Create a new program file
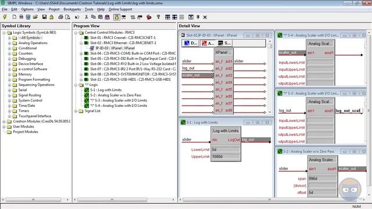 14,17
